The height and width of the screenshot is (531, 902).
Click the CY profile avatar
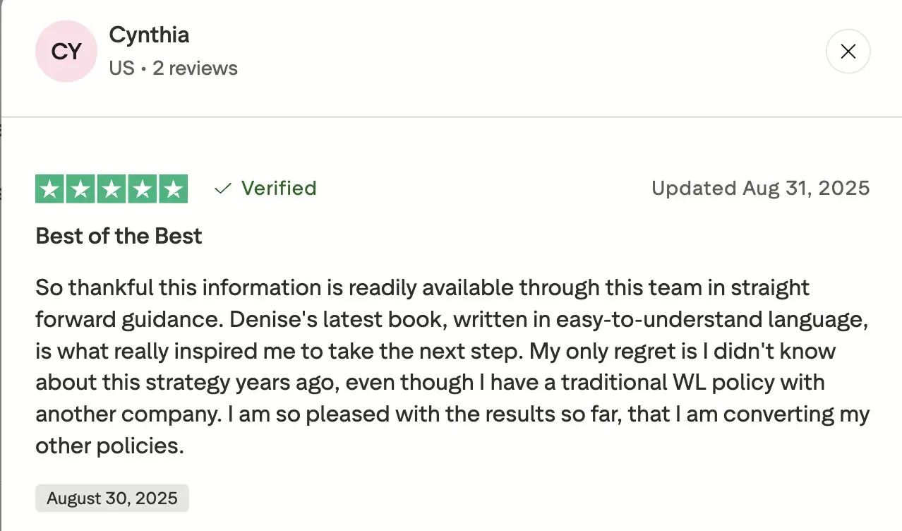[66, 52]
